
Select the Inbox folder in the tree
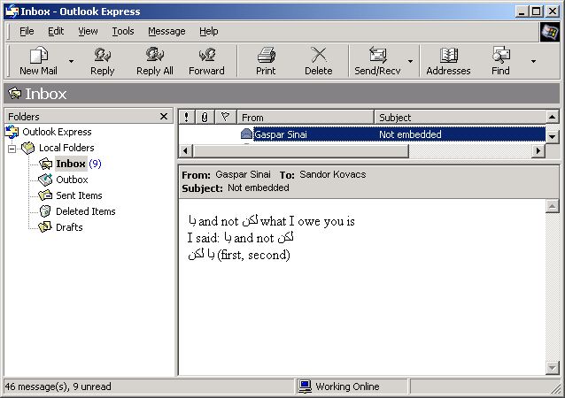point(71,164)
